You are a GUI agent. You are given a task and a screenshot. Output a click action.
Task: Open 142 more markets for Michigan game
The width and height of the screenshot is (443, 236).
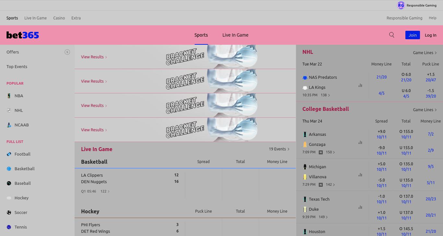(330, 184)
